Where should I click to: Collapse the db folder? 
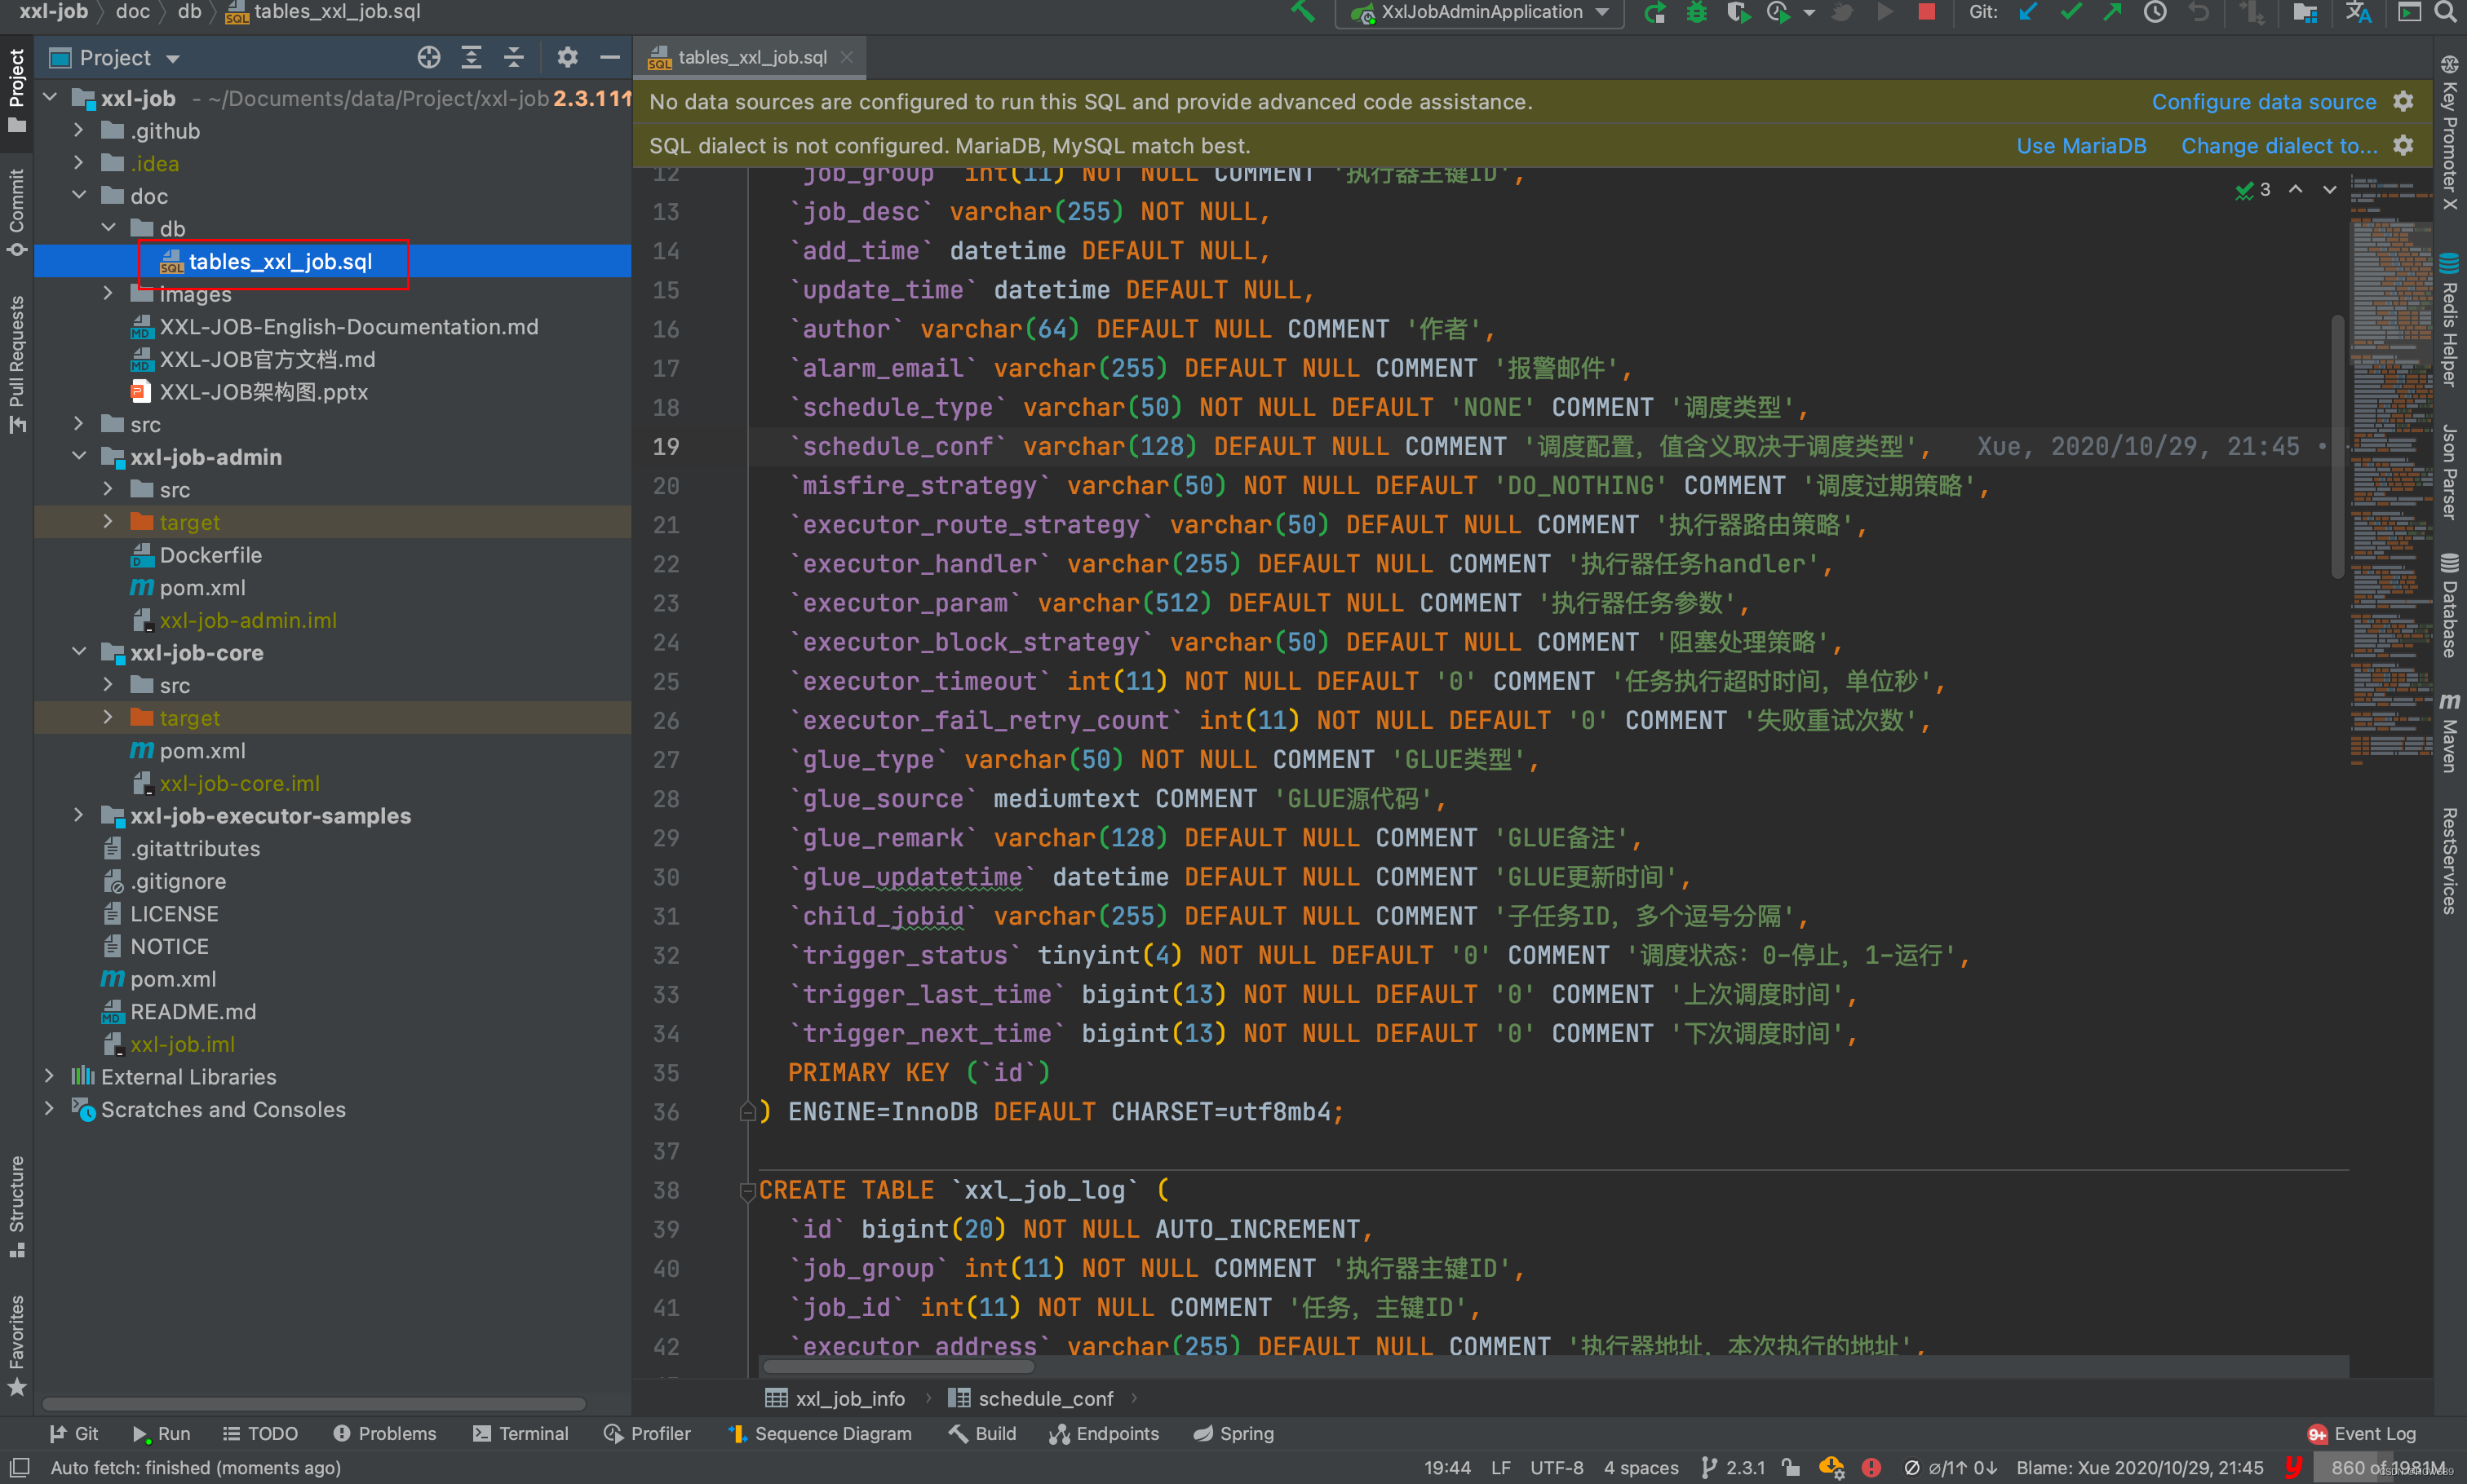click(x=108, y=229)
